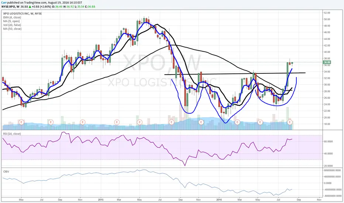This screenshot has height=203, width=344.
Task: Click the '2015' label on time axis
Action: click(101, 200)
